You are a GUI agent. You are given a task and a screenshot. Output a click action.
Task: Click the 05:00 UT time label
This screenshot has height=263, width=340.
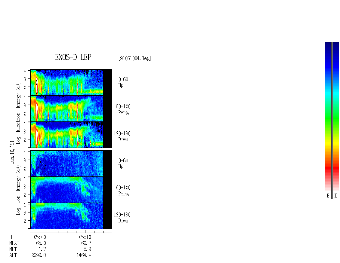coord(40,237)
